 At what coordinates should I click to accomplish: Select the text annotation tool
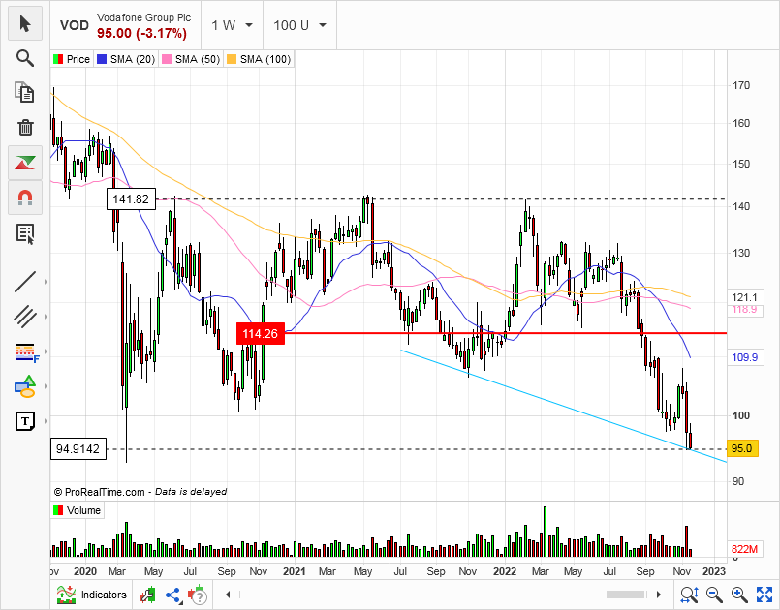25,421
